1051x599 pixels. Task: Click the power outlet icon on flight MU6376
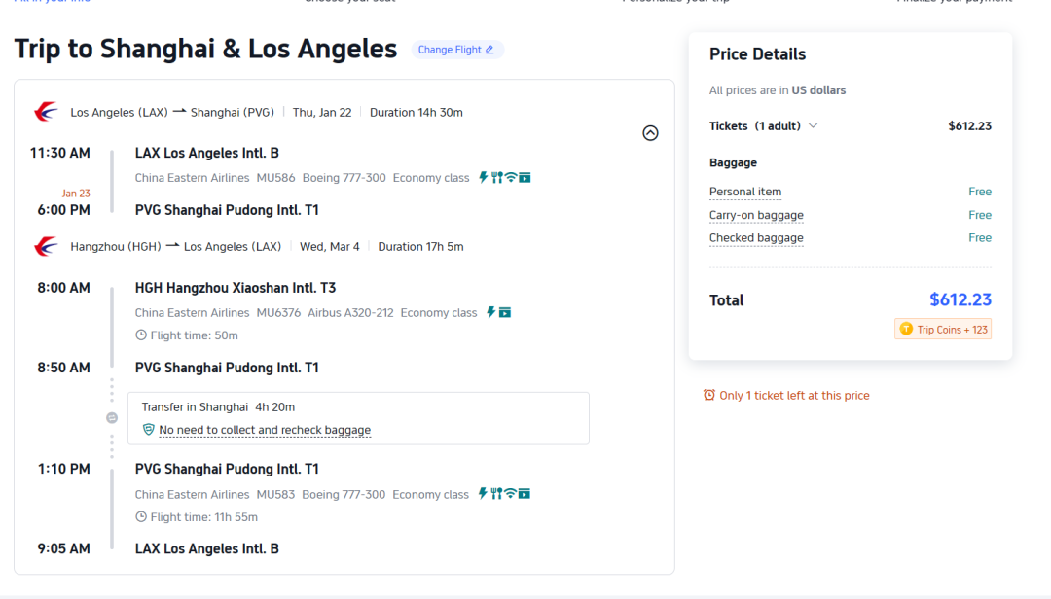pyautogui.click(x=490, y=312)
